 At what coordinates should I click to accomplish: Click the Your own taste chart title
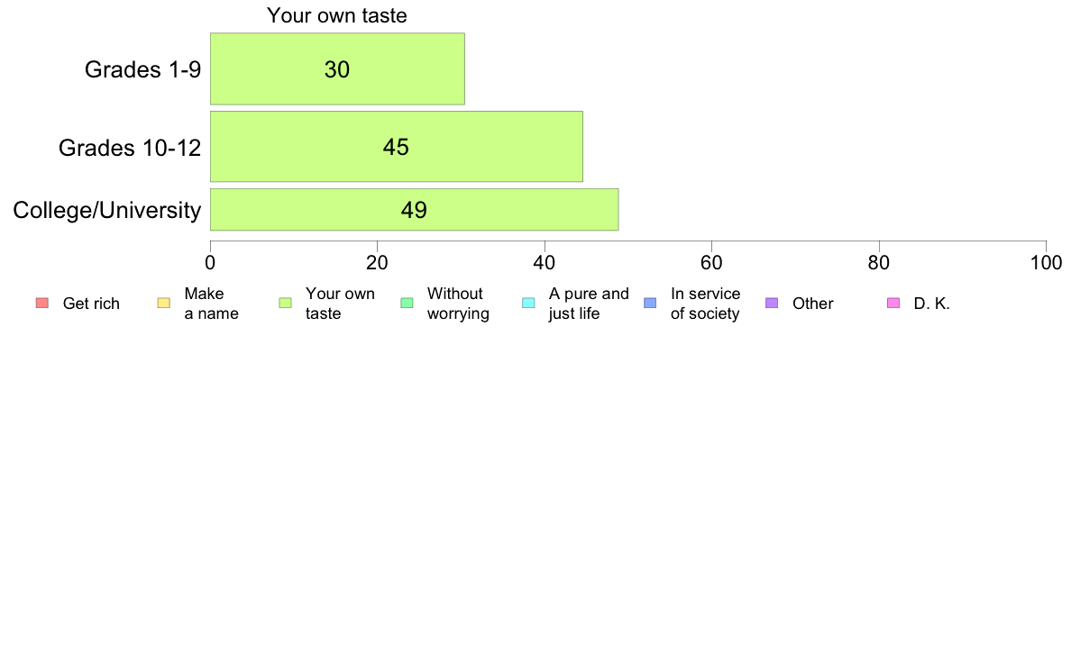pyautogui.click(x=337, y=15)
